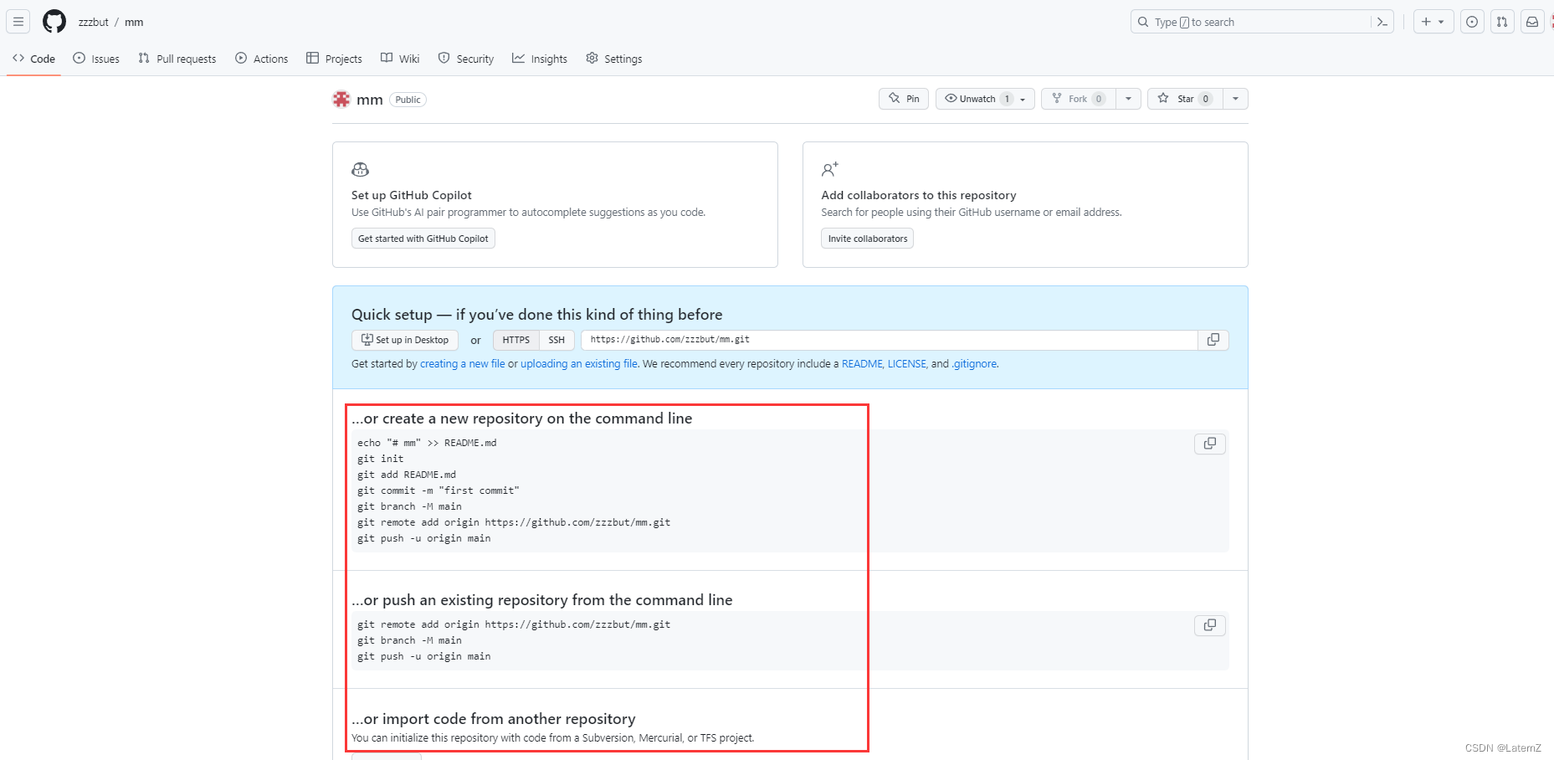1554x760 pixels.
Task: Click the Public visibility badge
Action: point(408,100)
